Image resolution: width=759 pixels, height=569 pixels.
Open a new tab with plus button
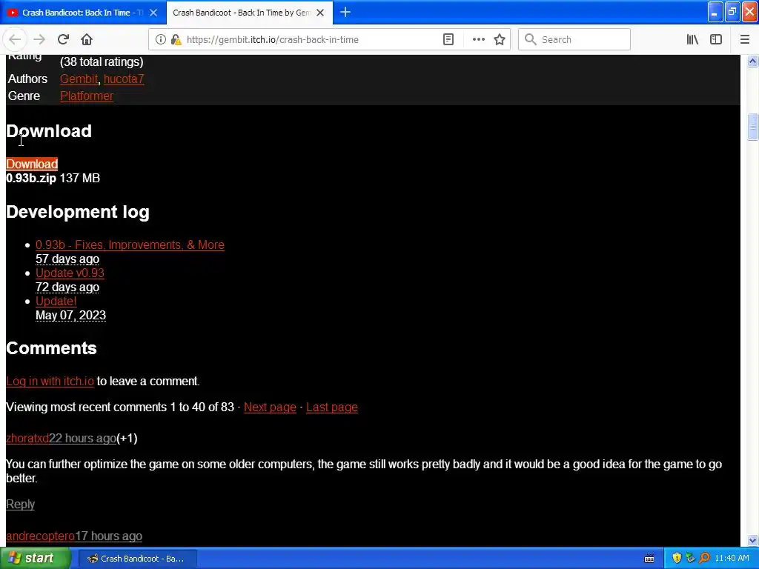[x=345, y=13]
